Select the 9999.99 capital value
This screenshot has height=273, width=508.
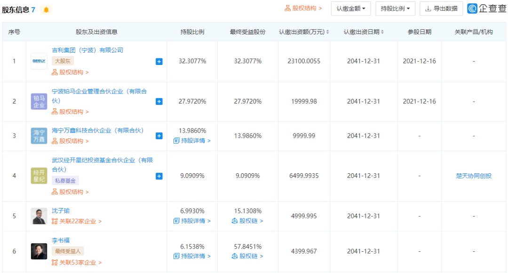(304, 136)
